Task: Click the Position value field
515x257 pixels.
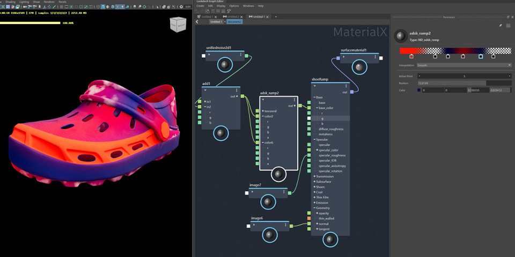Action: click(452, 83)
